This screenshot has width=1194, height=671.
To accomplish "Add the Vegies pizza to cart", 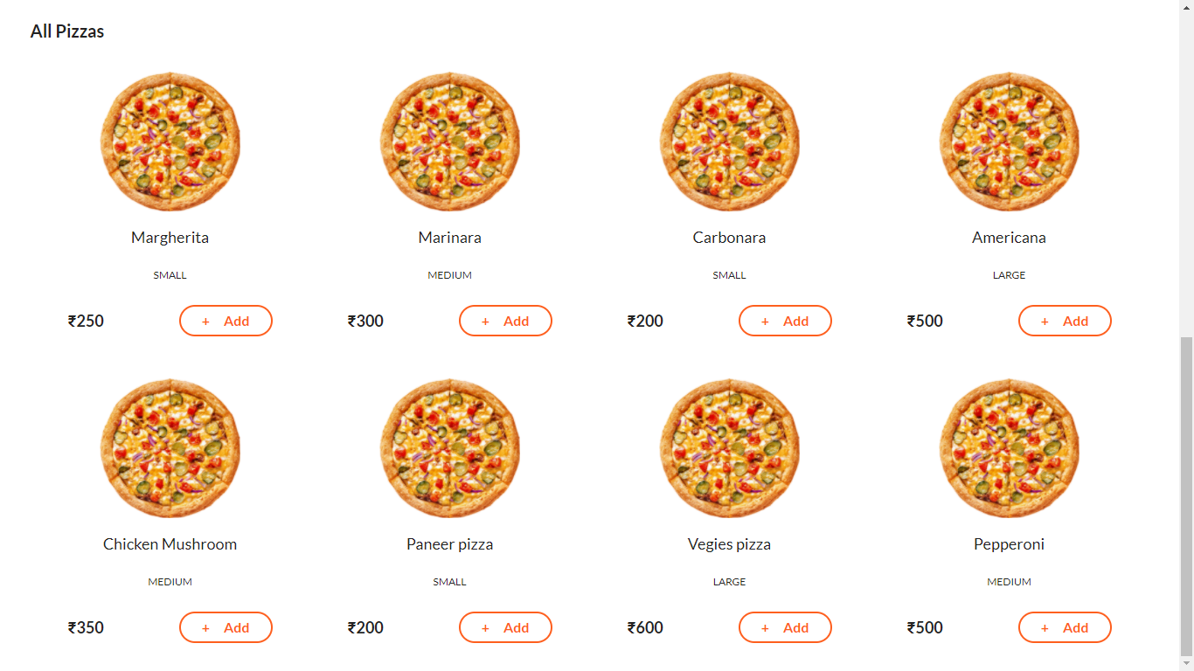I will tap(785, 627).
